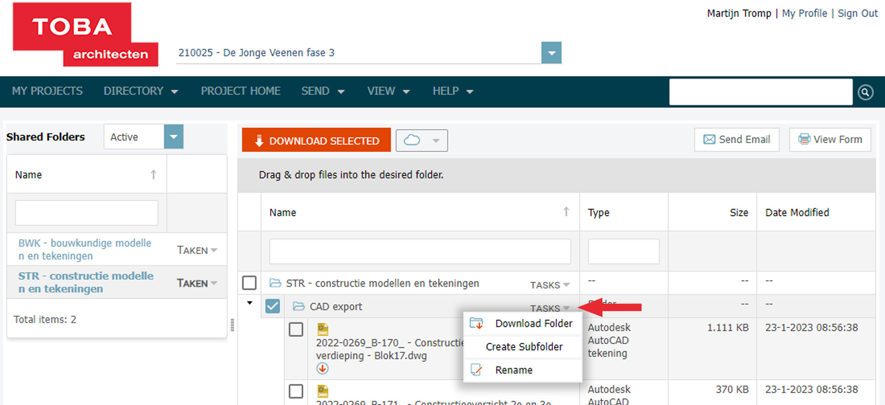Click the CAD export folder icon
The image size is (885, 405).
[x=299, y=307]
